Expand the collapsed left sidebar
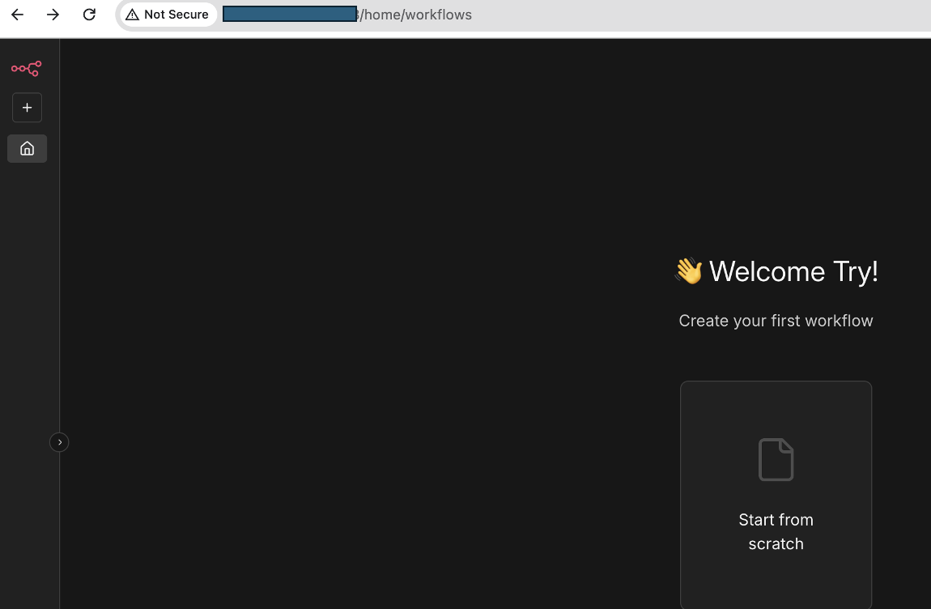Image resolution: width=931 pixels, height=609 pixels. click(59, 442)
